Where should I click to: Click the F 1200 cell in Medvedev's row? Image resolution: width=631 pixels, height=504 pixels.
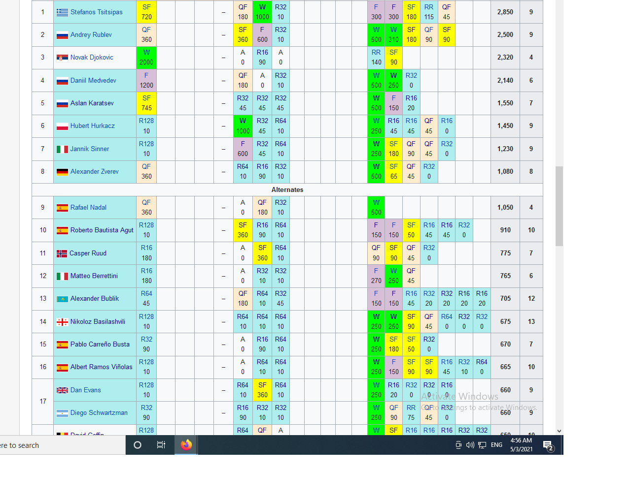coord(146,81)
